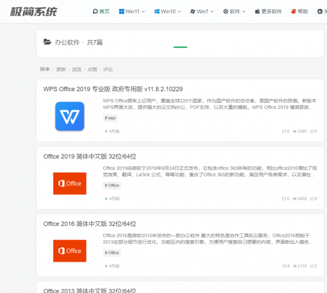Click the 4月前 date on the Office 2016 post
This screenshot has height=293, width=327.
114,266
